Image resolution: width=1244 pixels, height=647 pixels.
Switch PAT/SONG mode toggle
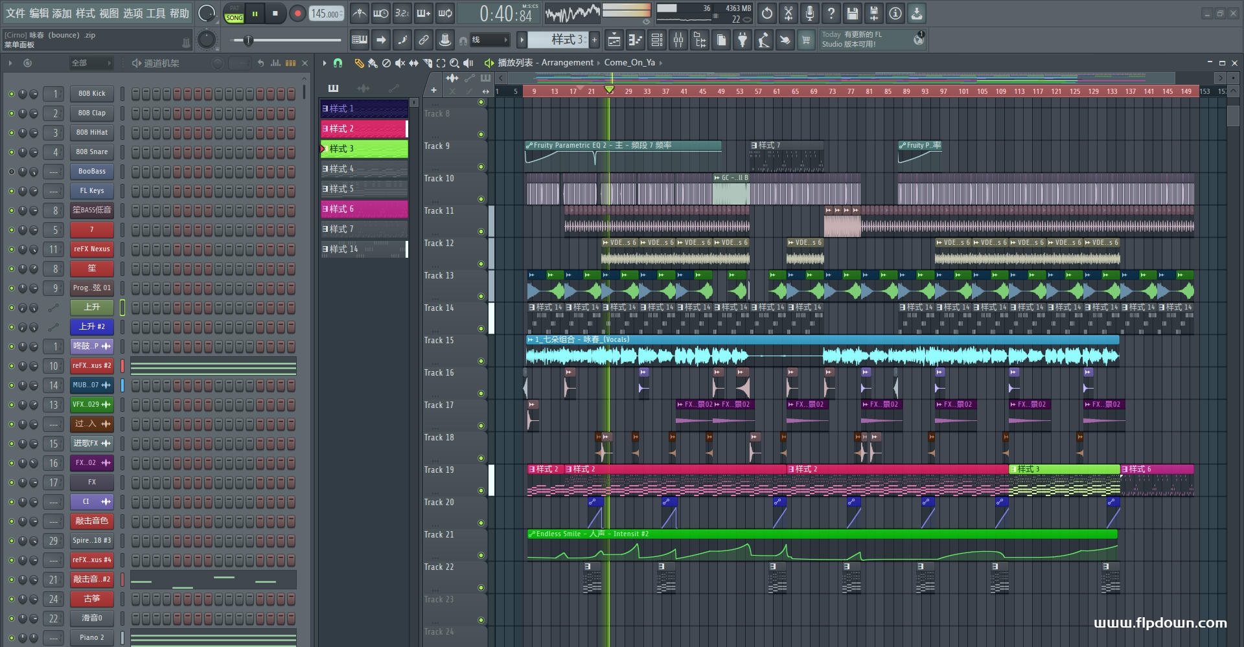(234, 14)
